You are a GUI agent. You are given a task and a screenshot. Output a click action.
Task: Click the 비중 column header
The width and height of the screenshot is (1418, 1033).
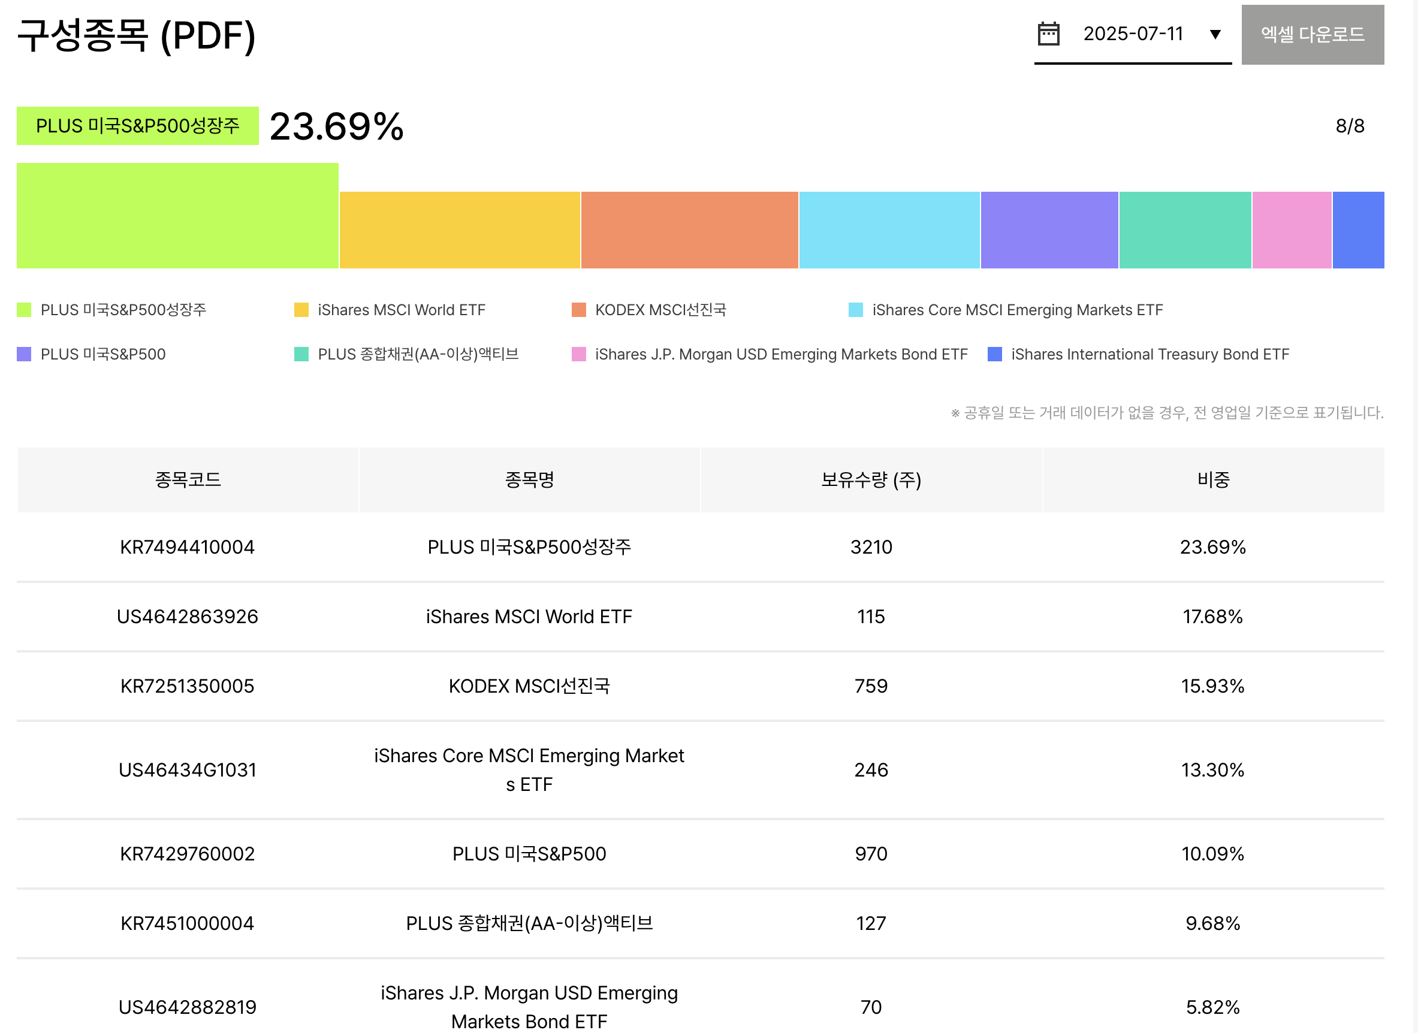[1213, 479]
